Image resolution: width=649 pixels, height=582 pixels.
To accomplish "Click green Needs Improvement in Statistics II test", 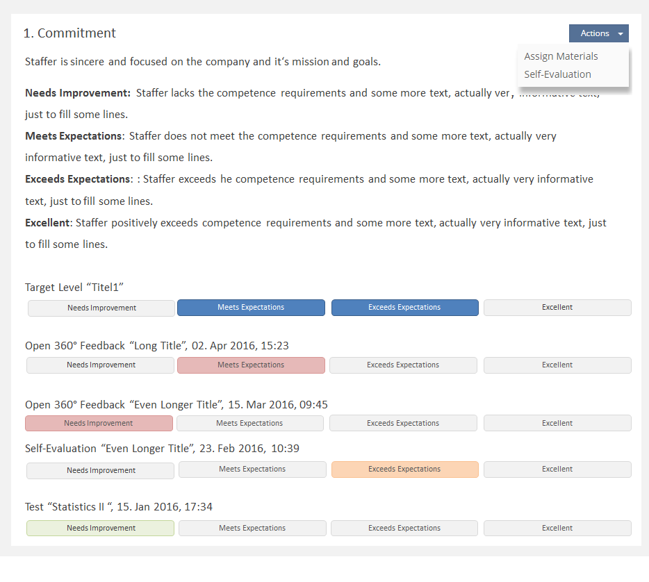I will coord(101,528).
